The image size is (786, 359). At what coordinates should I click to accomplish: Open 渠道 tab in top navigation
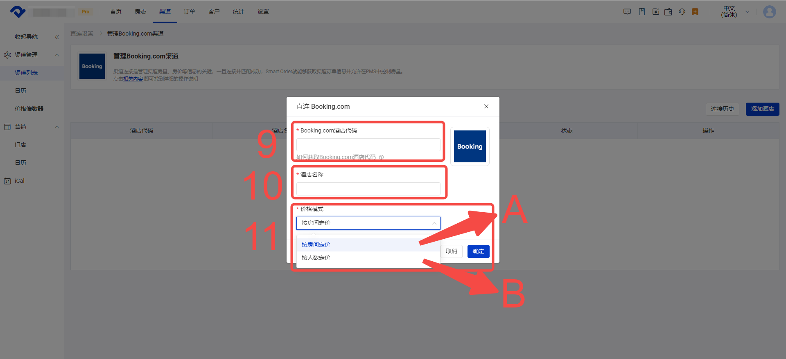[x=165, y=12]
